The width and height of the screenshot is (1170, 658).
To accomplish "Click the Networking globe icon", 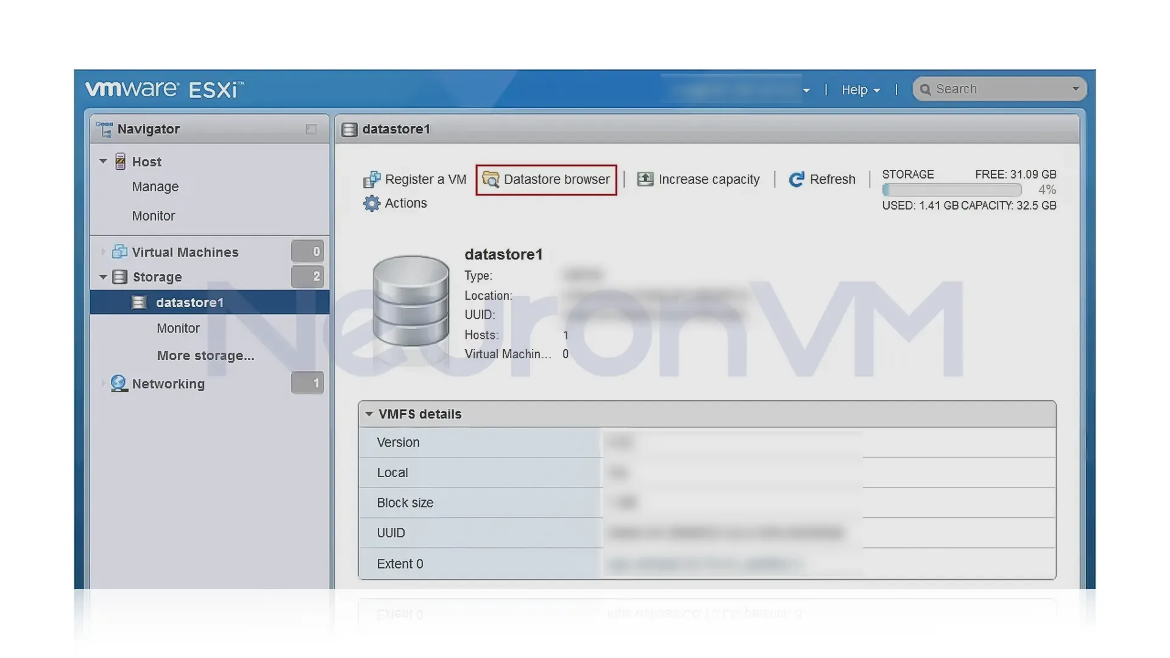I will click(x=119, y=383).
